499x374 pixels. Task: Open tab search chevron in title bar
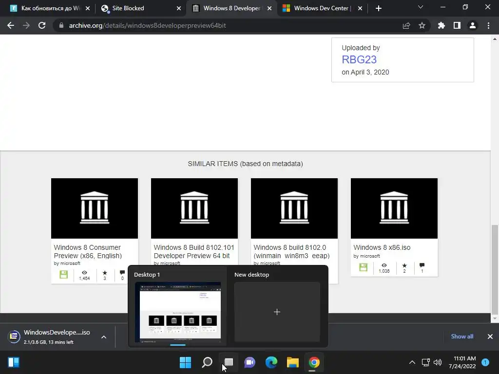pyautogui.click(x=421, y=7)
